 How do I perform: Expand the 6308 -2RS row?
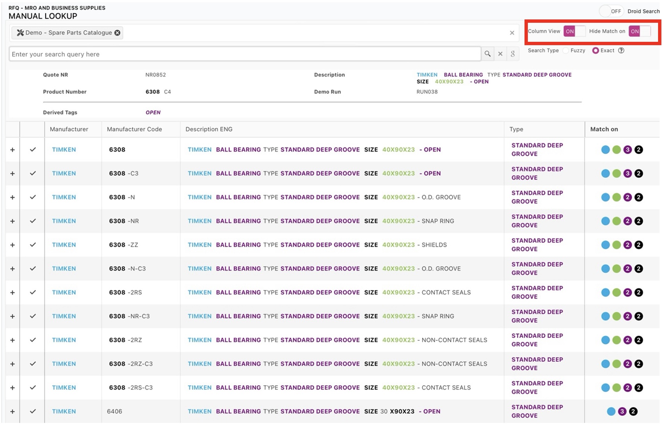click(12, 293)
